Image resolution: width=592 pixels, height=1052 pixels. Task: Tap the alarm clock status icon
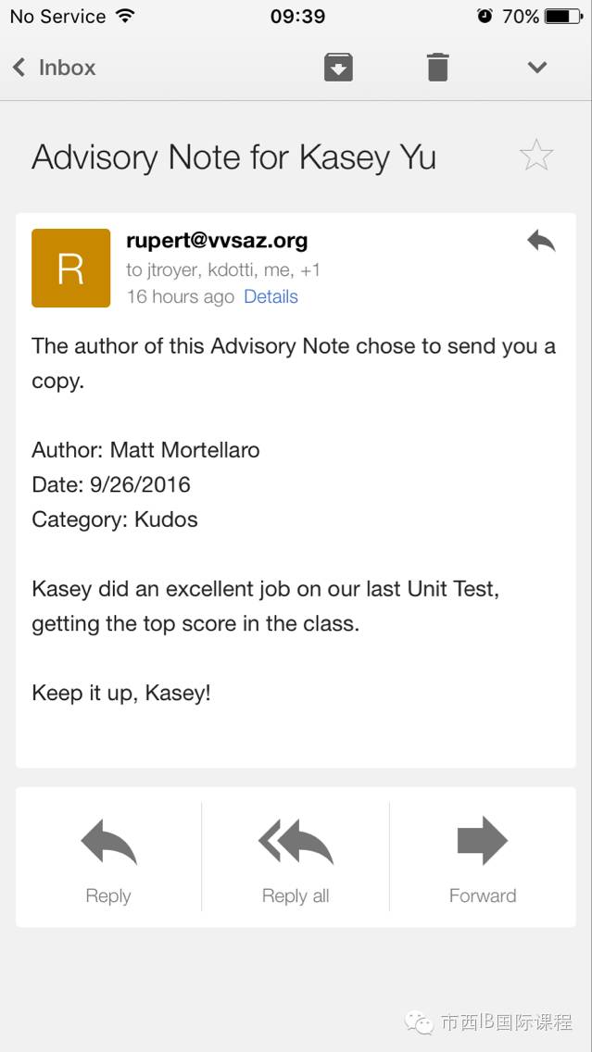(485, 16)
